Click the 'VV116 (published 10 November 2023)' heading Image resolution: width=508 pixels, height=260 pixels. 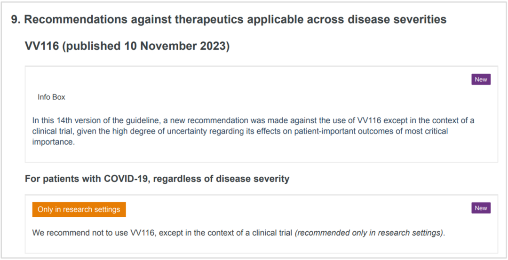click(127, 46)
